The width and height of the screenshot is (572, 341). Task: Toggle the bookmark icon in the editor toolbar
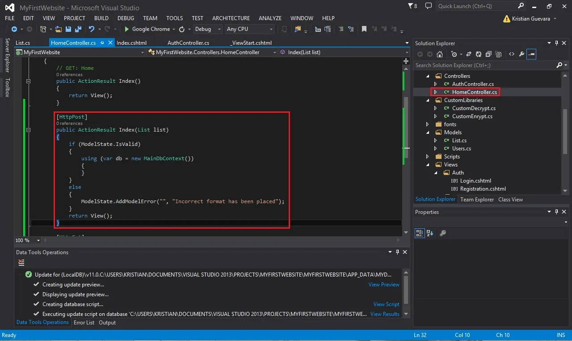coord(364,29)
